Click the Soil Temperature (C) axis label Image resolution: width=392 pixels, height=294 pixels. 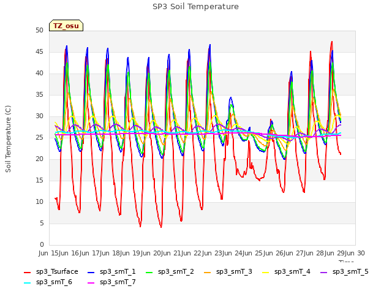tap(8, 139)
